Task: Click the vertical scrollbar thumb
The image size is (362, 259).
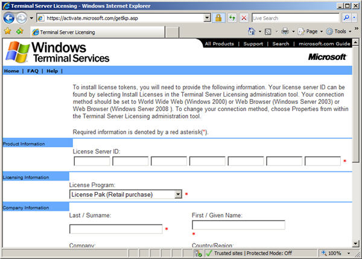Action: coord(355,104)
